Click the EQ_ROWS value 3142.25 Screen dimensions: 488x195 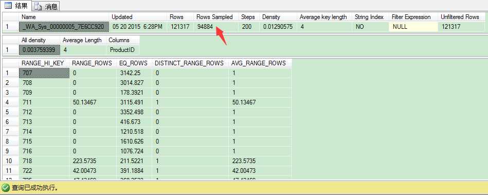134,73
